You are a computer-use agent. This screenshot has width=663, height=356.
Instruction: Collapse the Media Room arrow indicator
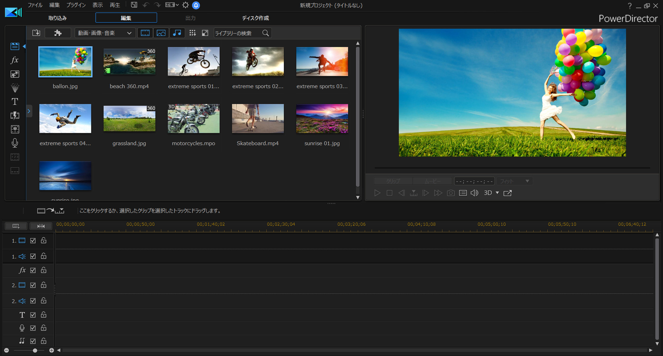coord(24,46)
